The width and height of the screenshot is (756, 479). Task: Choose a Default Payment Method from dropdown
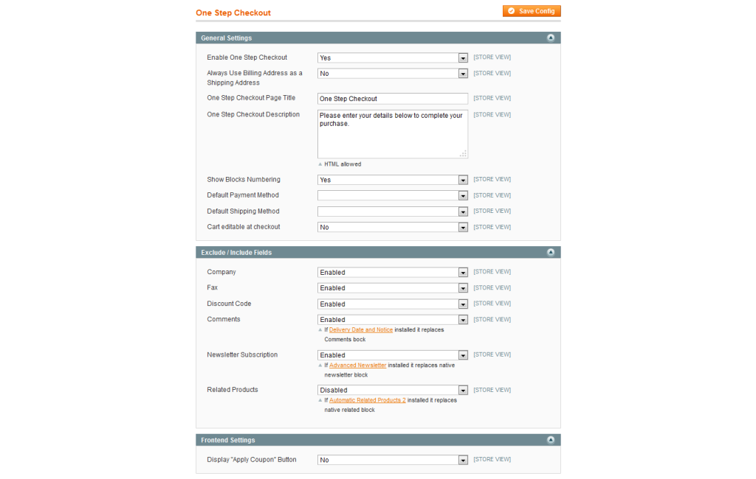click(x=393, y=196)
